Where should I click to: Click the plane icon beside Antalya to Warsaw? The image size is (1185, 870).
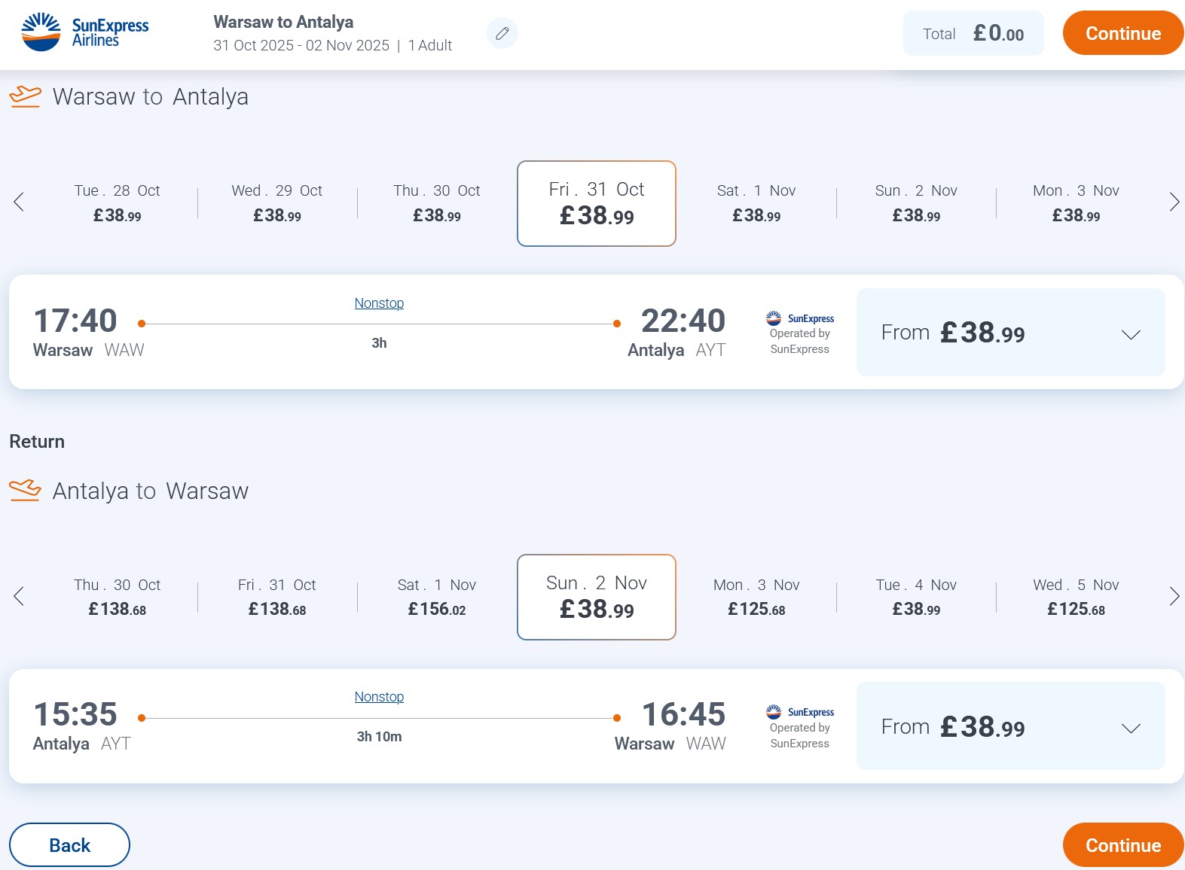(x=25, y=490)
